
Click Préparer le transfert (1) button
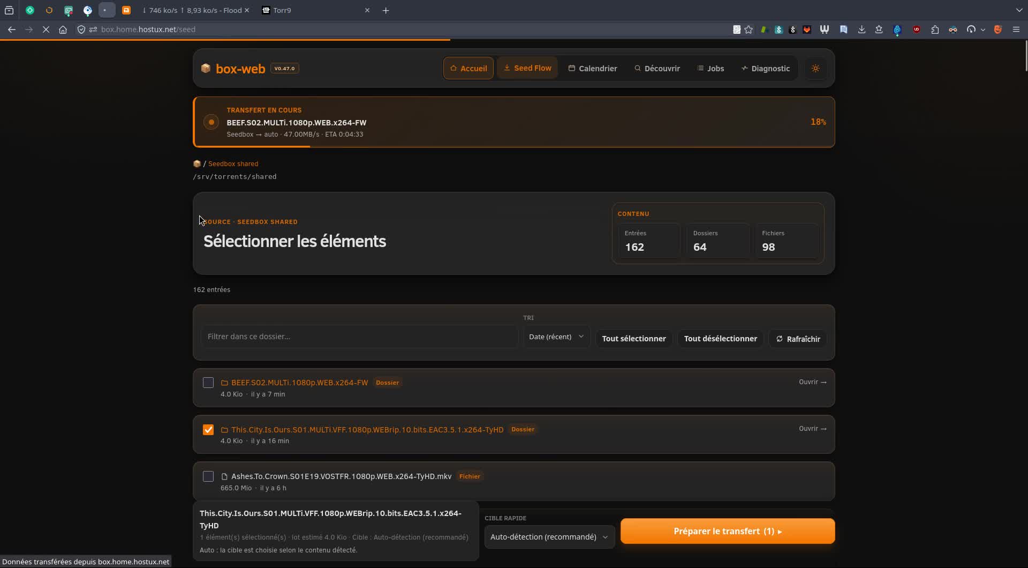pyautogui.click(x=727, y=531)
